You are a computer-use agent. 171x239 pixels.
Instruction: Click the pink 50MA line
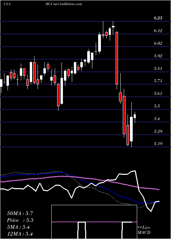tap(79, 178)
